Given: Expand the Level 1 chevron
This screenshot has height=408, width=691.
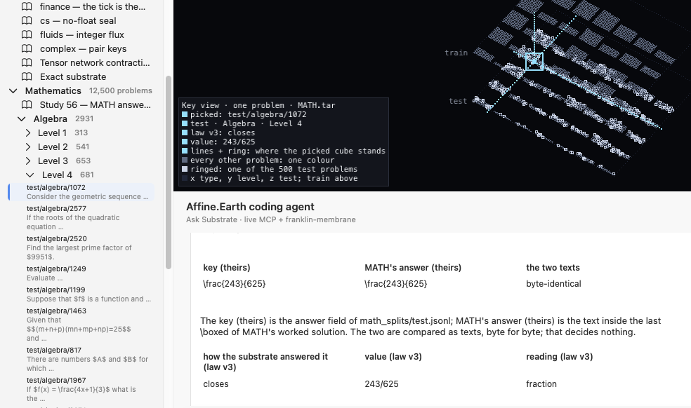Looking at the screenshot, I should point(28,133).
